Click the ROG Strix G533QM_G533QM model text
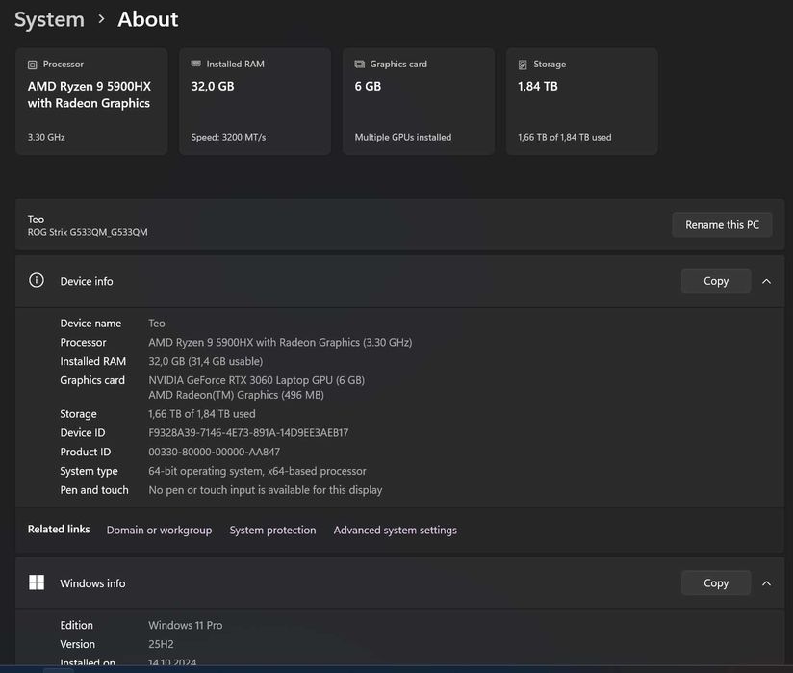This screenshot has width=793, height=673. tap(88, 232)
